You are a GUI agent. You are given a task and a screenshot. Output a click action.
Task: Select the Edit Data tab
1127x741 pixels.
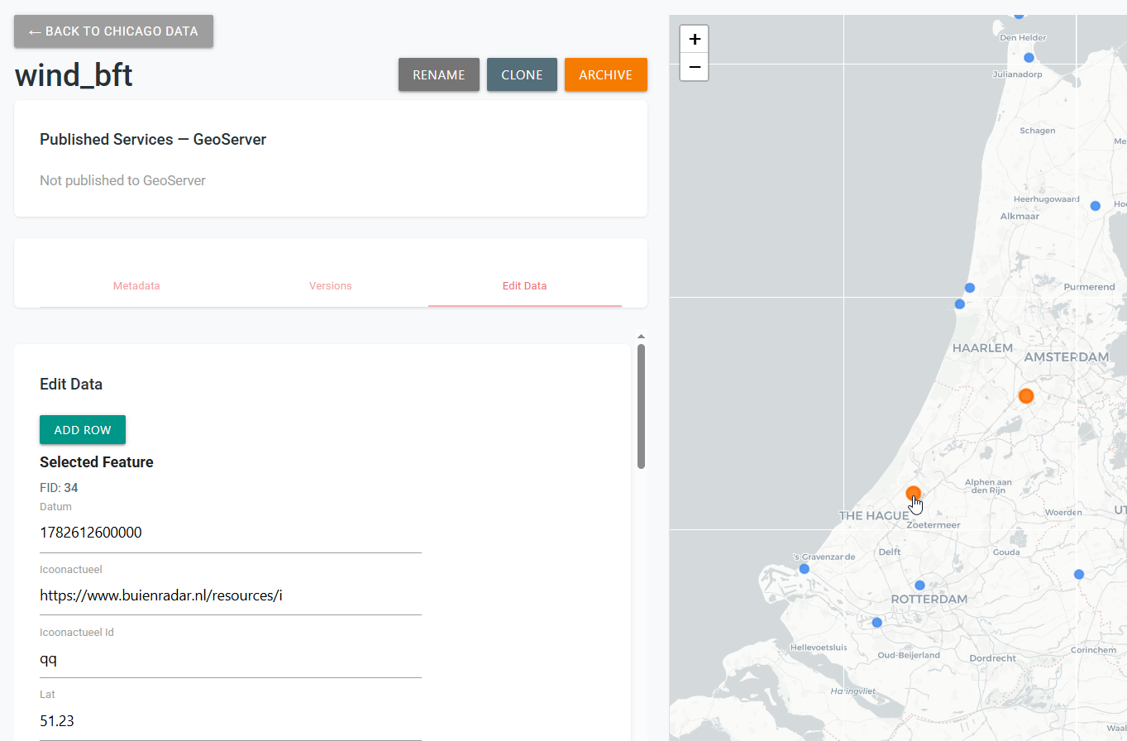[x=524, y=285]
